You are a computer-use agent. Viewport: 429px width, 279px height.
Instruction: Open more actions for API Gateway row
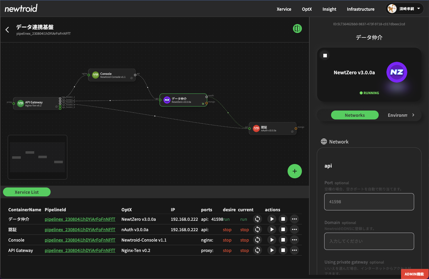pyautogui.click(x=294, y=250)
